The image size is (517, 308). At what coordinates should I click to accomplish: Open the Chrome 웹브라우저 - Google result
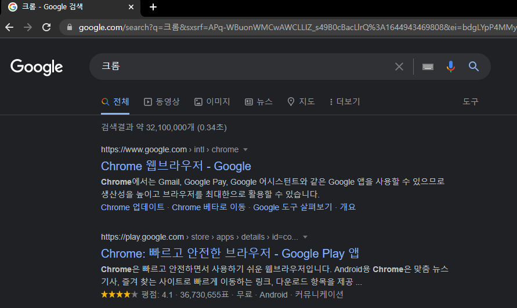[x=176, y=166]
